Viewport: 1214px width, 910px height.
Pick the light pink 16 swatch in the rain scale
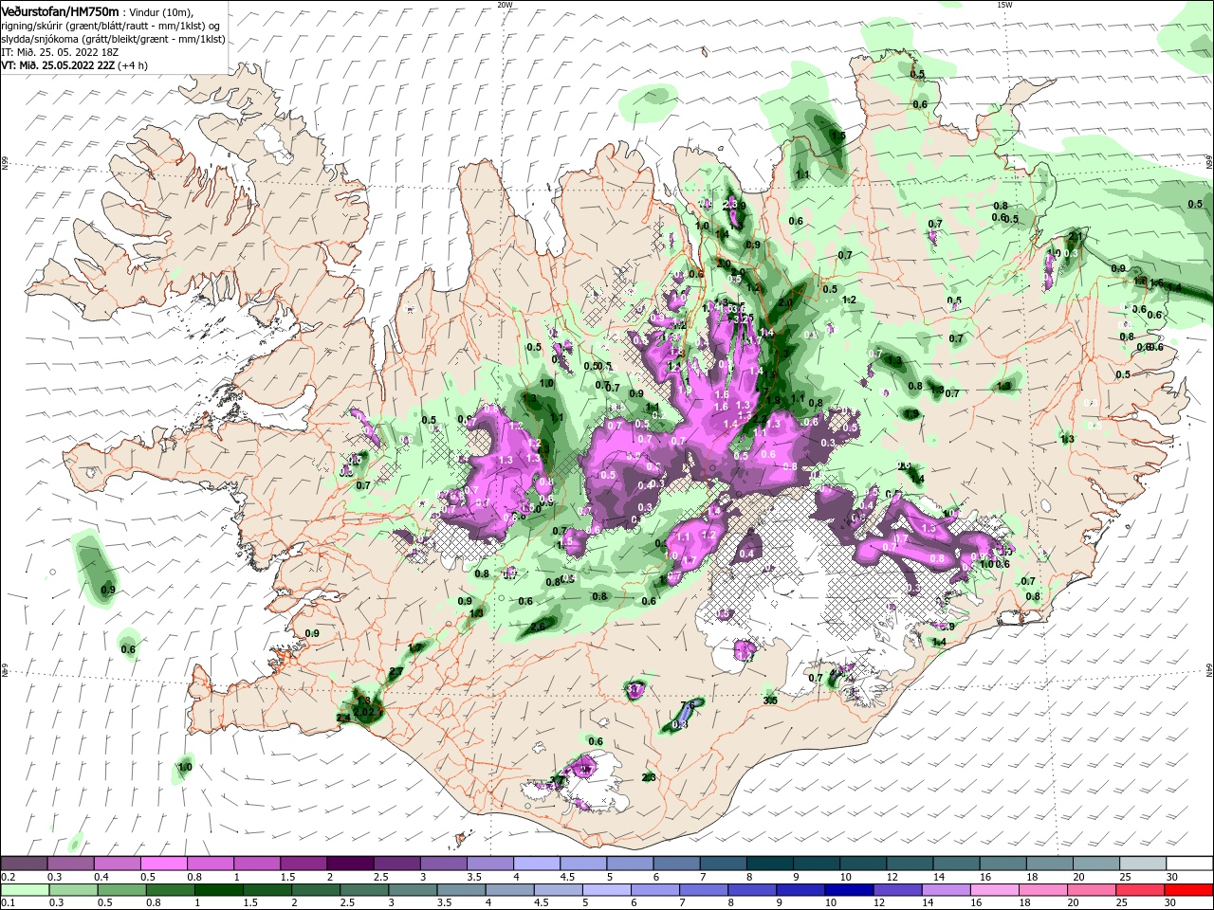click(997, 890)
